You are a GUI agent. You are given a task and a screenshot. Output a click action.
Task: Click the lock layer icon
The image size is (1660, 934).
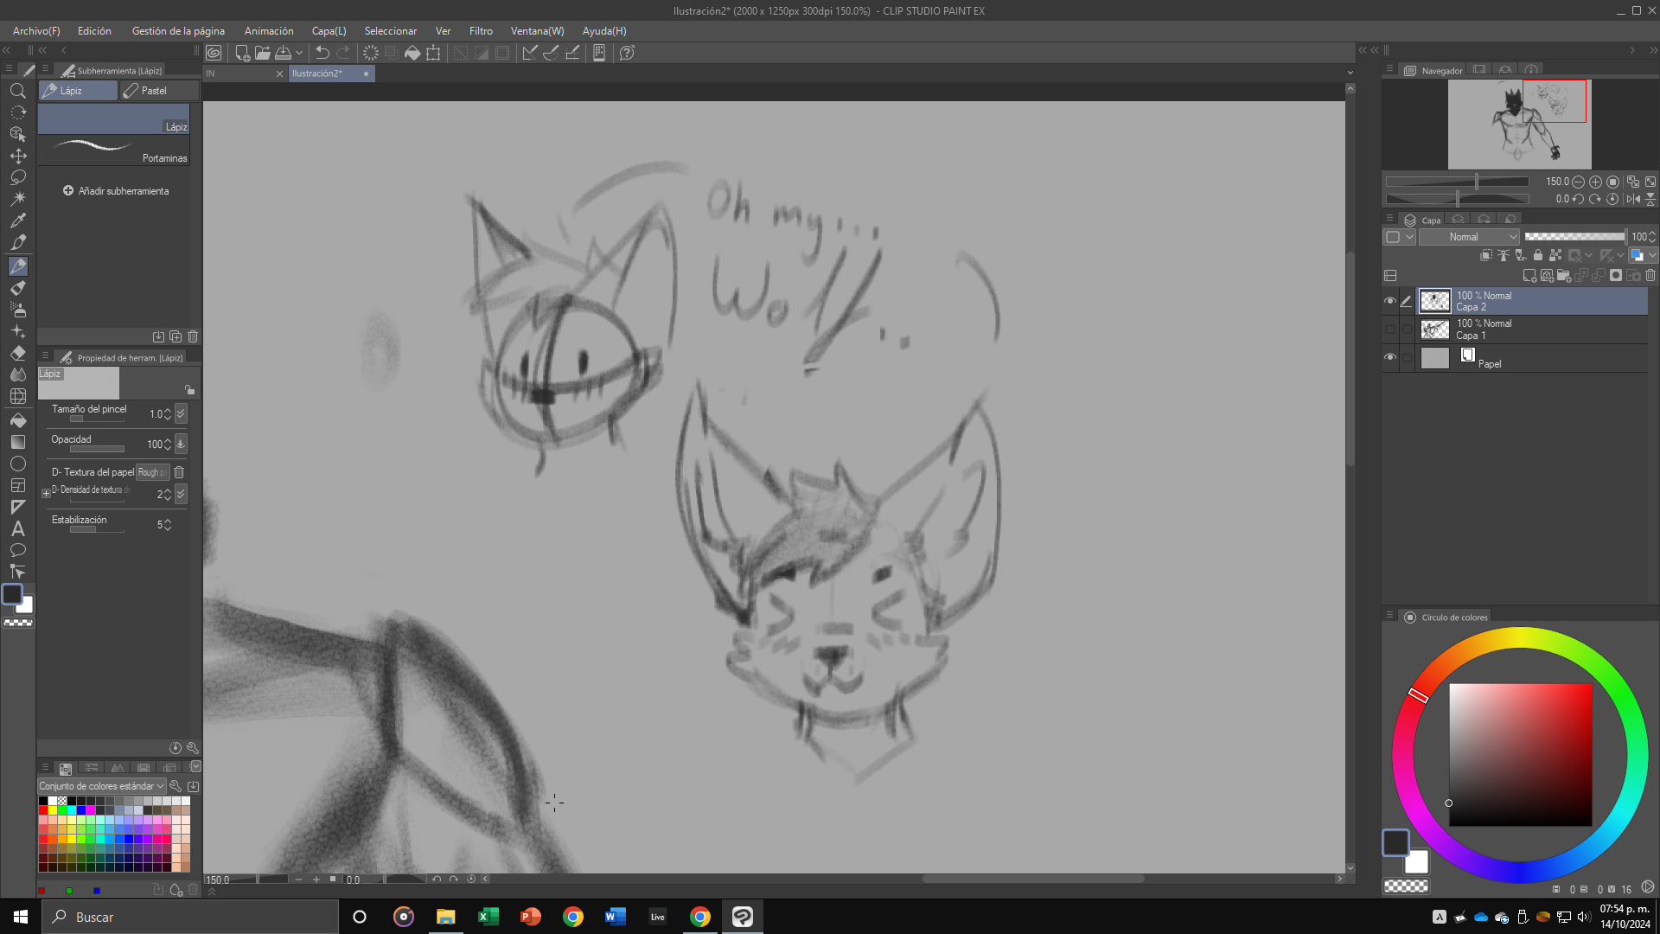[x=1538, y=255]
